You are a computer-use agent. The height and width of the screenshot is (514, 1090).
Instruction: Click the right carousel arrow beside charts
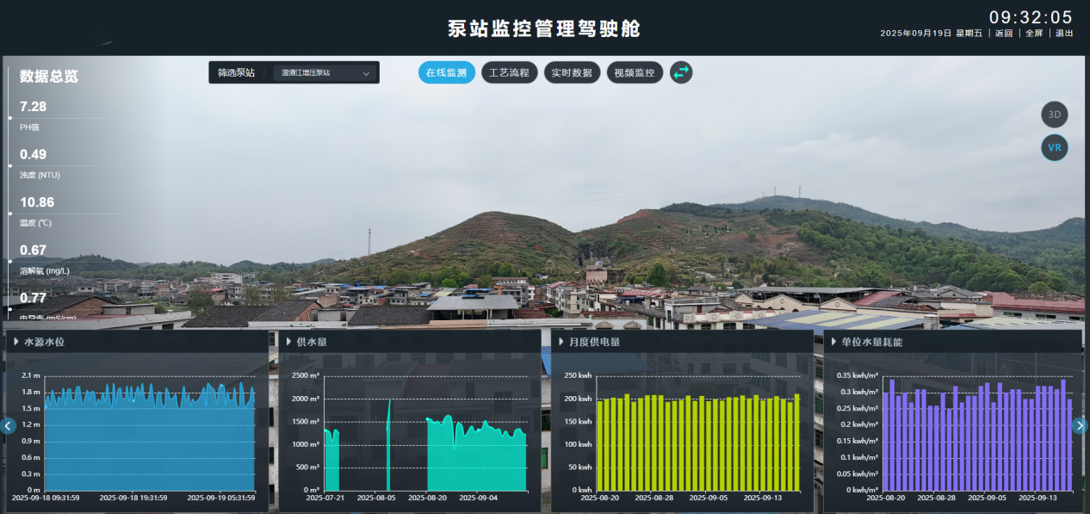[1080, 425]
